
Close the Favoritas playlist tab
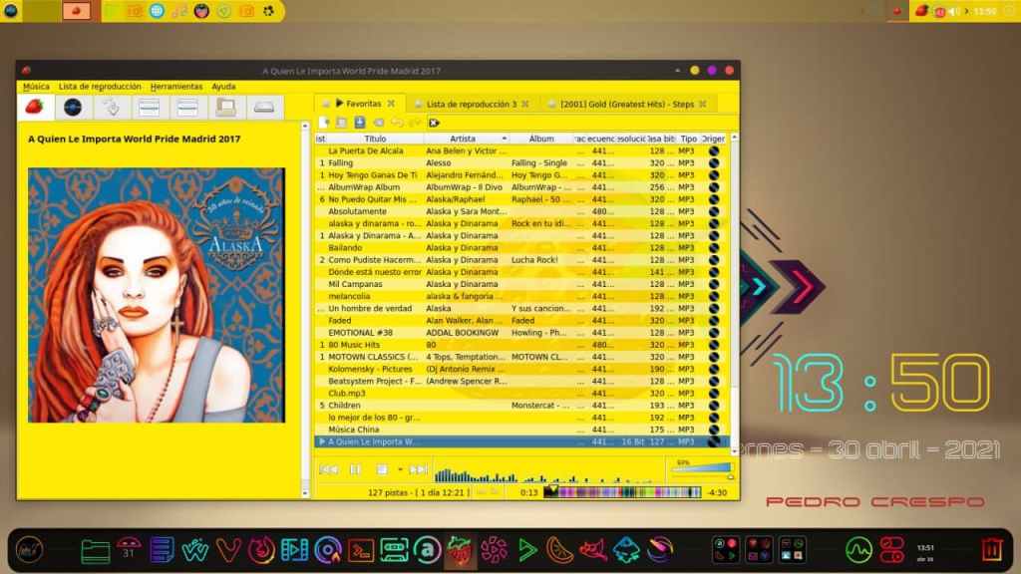point(391,104)
